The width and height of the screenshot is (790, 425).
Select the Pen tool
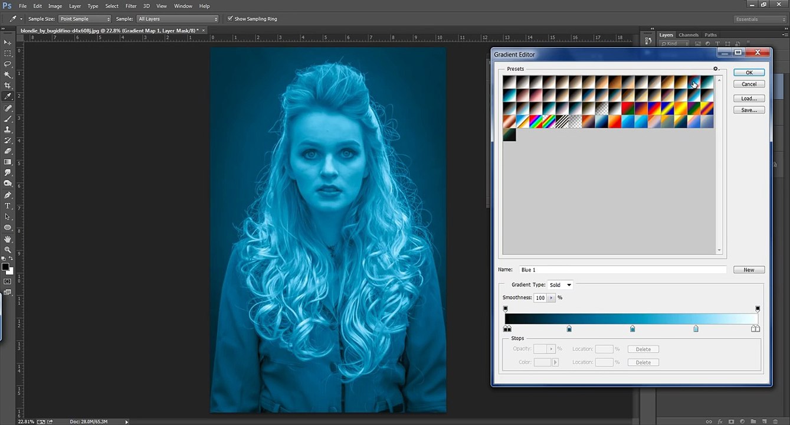tap(8, 195)
